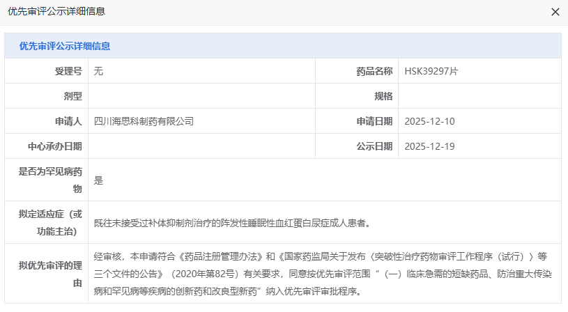Select publication date 2025-12-19
Viewport: 568px width, 312px height.
(x=429, y=146)
